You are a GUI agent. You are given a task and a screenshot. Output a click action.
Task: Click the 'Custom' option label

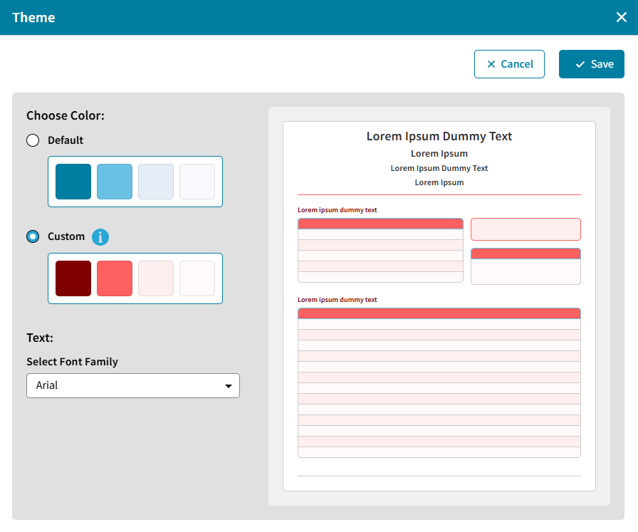pyautogui.click(x=66, y=236)
